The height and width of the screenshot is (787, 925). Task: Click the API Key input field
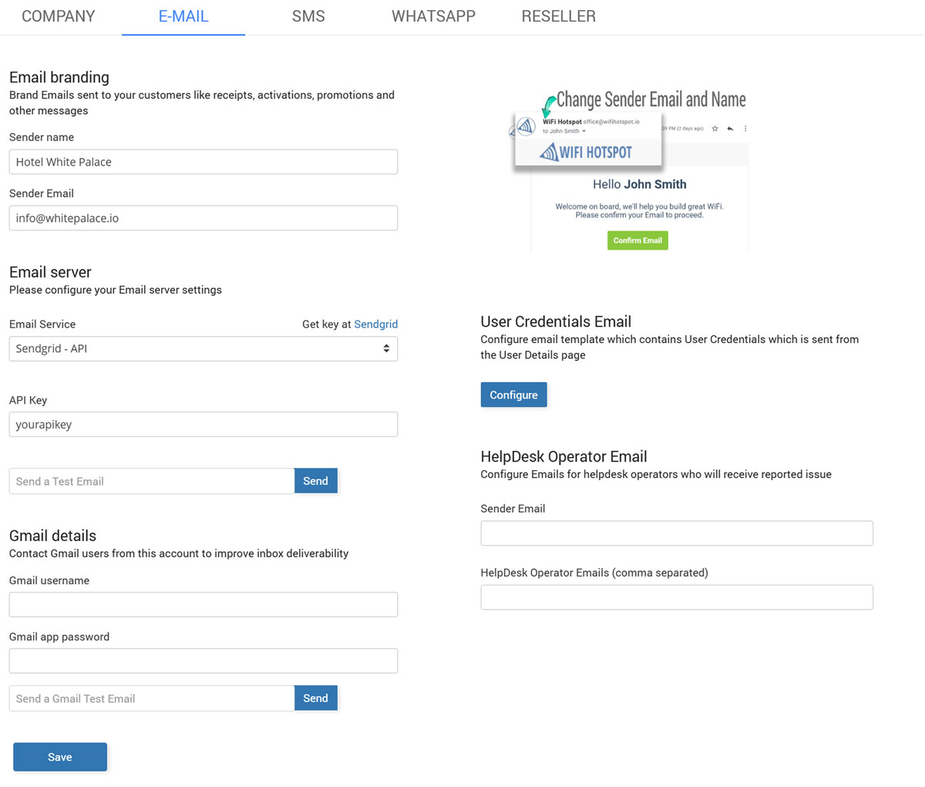pyautogui.click(x=203, y=425)
